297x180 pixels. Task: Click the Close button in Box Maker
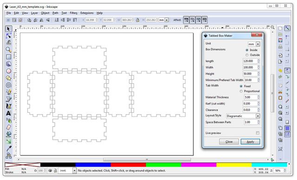coord(229,141)
